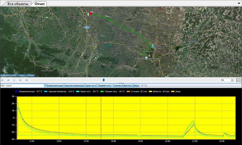Image resolution: width=242 pixels, height=145 pixels.
Task: Jump to start of track playback
Action: (x=2, y=80)
